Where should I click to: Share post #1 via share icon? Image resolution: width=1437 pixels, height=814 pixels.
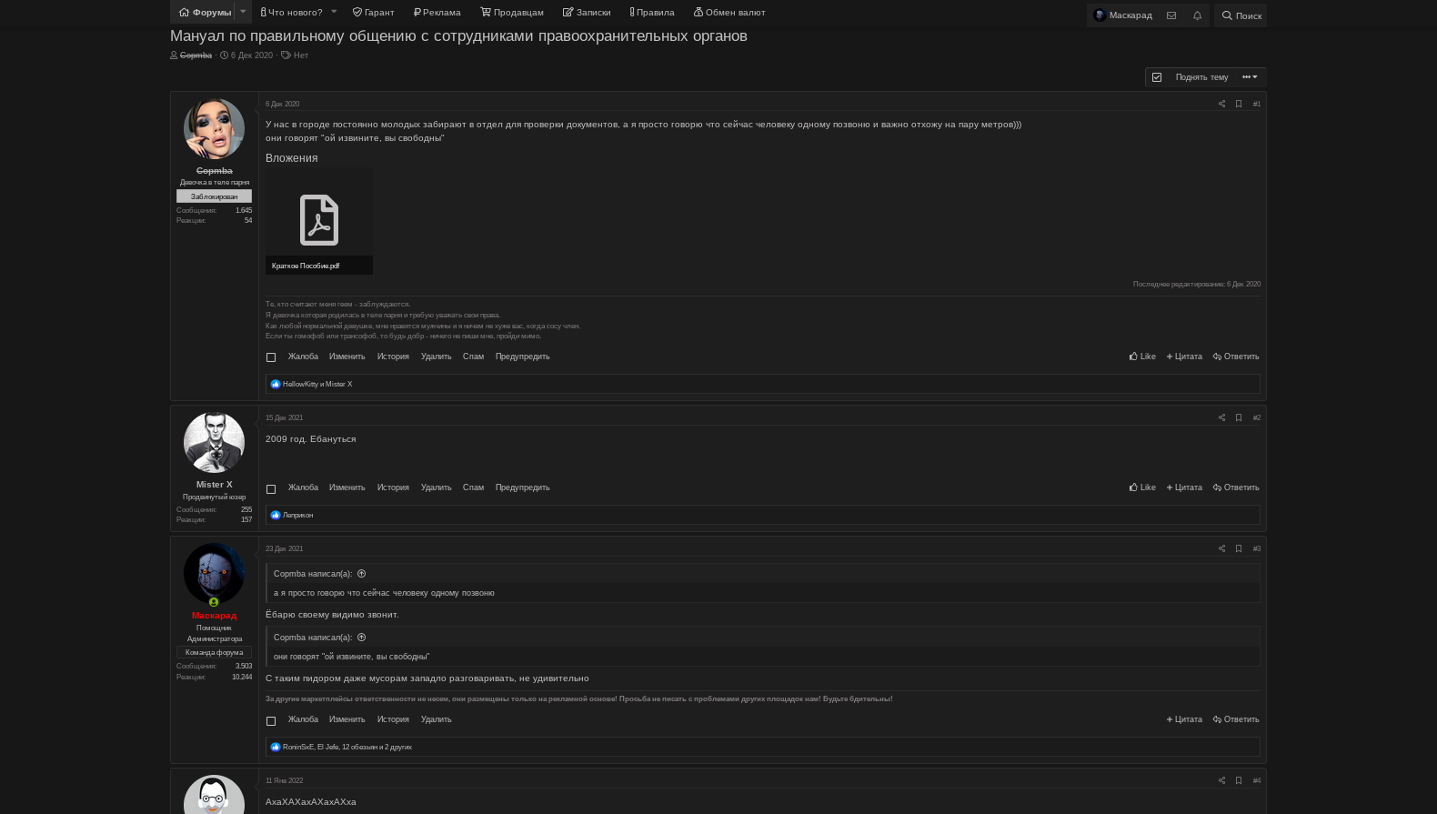[1221, 105]
